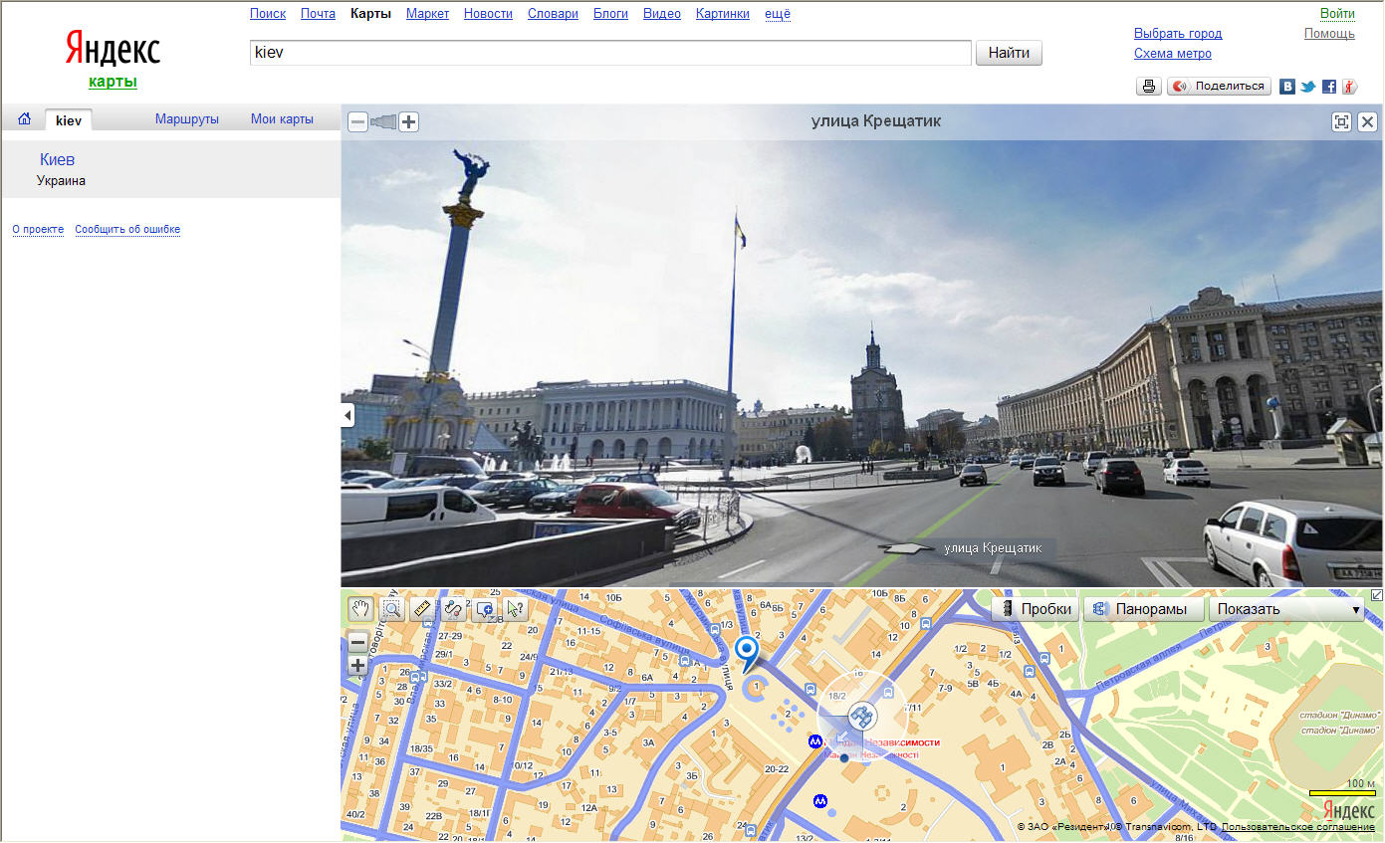Select the "what is here" cursor tool

pyautogui.click(x=516, y=608)
